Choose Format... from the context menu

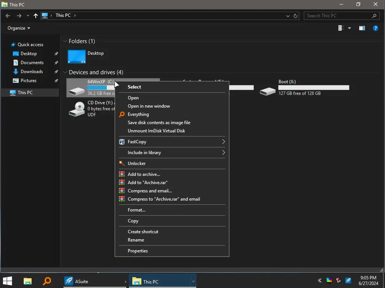[136, 210]
